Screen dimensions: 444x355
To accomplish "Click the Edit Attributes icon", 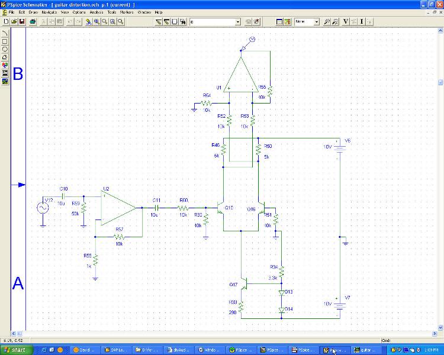I will click(x=248, y=21).
